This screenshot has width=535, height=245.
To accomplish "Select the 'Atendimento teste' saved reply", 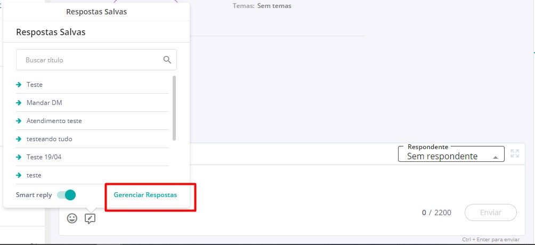I will [93, 121].
